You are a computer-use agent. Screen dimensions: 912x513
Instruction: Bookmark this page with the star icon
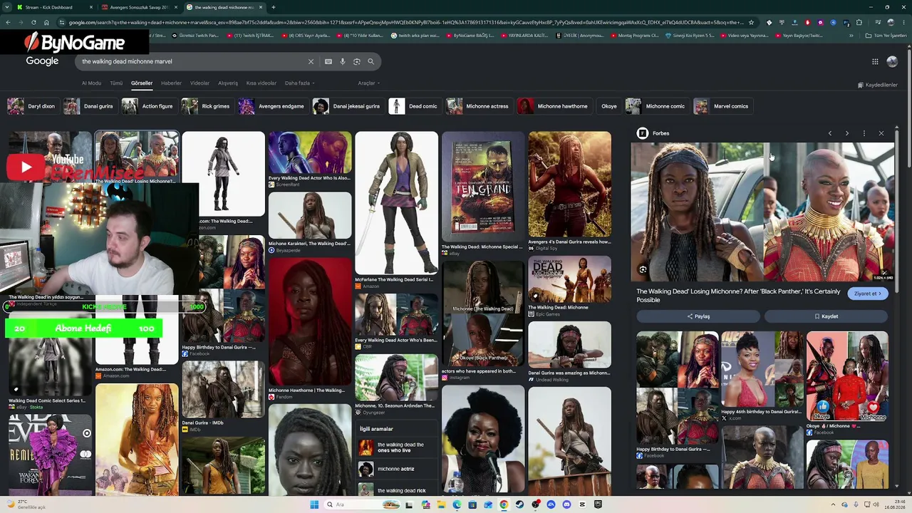point(751,22)
